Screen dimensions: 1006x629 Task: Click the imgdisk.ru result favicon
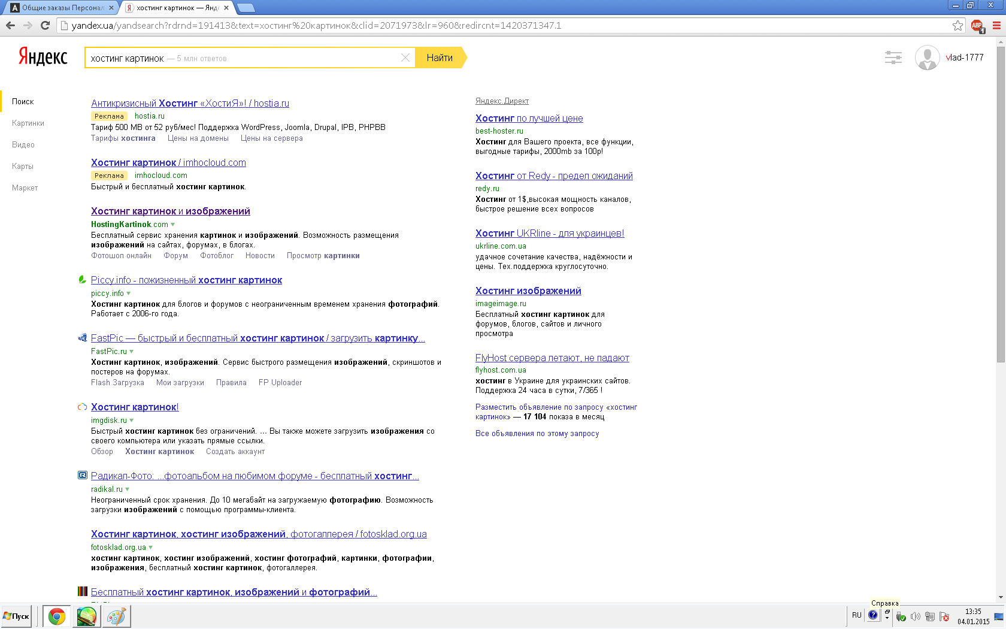(83, 407)
